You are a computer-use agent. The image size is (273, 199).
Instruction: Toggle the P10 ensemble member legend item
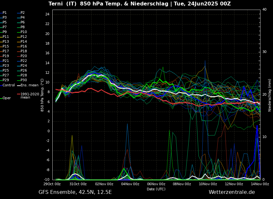23,32
